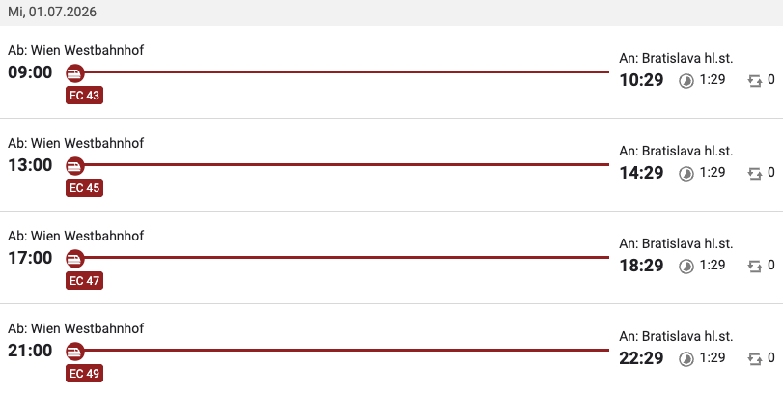783x395 pixels.
Task: Click the train icon for the 13:00 departure
Action: tap(75, 166)
